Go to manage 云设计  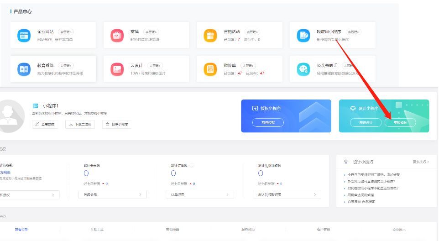click(x=155, y=65)
